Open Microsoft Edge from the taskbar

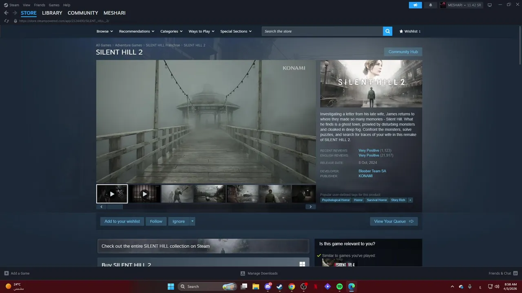pos(352,286)
